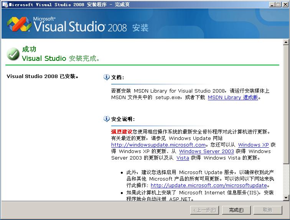Click the green success checkmark icon
The image size is (290, 220).
13,54
